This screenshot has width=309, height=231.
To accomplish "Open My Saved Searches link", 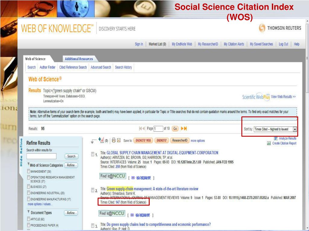I will [x=262, y=44].
